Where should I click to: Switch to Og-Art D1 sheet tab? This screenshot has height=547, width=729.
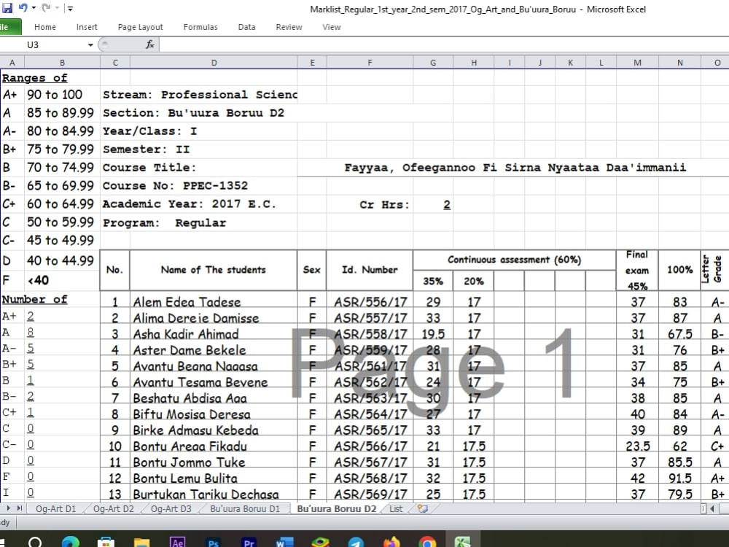tap(56, 508)
